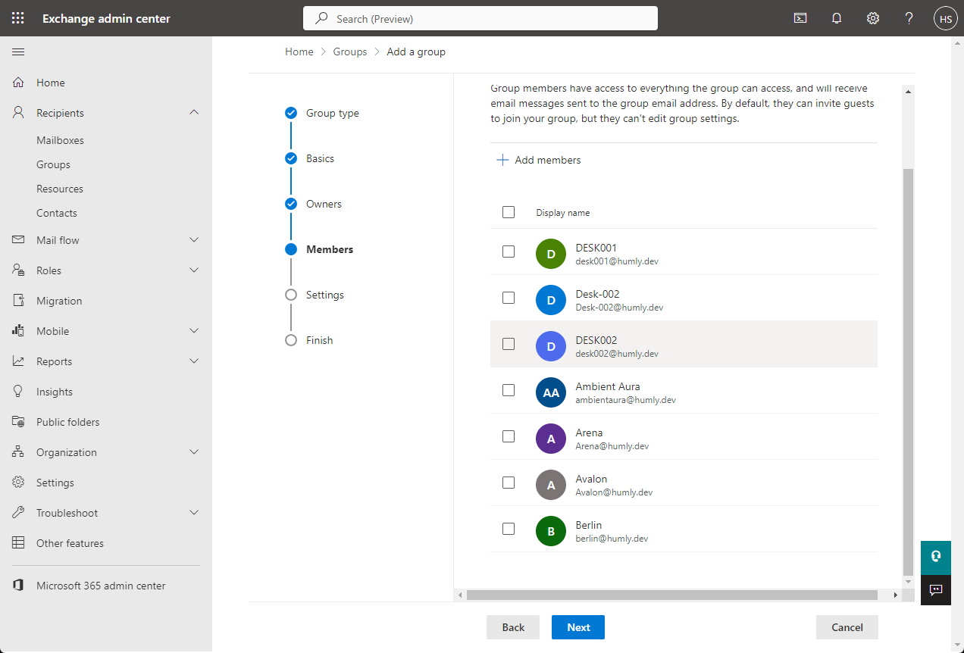This screenshot has width=964, height=653.
Task: Open settings with the gear icon
Action: [872, 17]
